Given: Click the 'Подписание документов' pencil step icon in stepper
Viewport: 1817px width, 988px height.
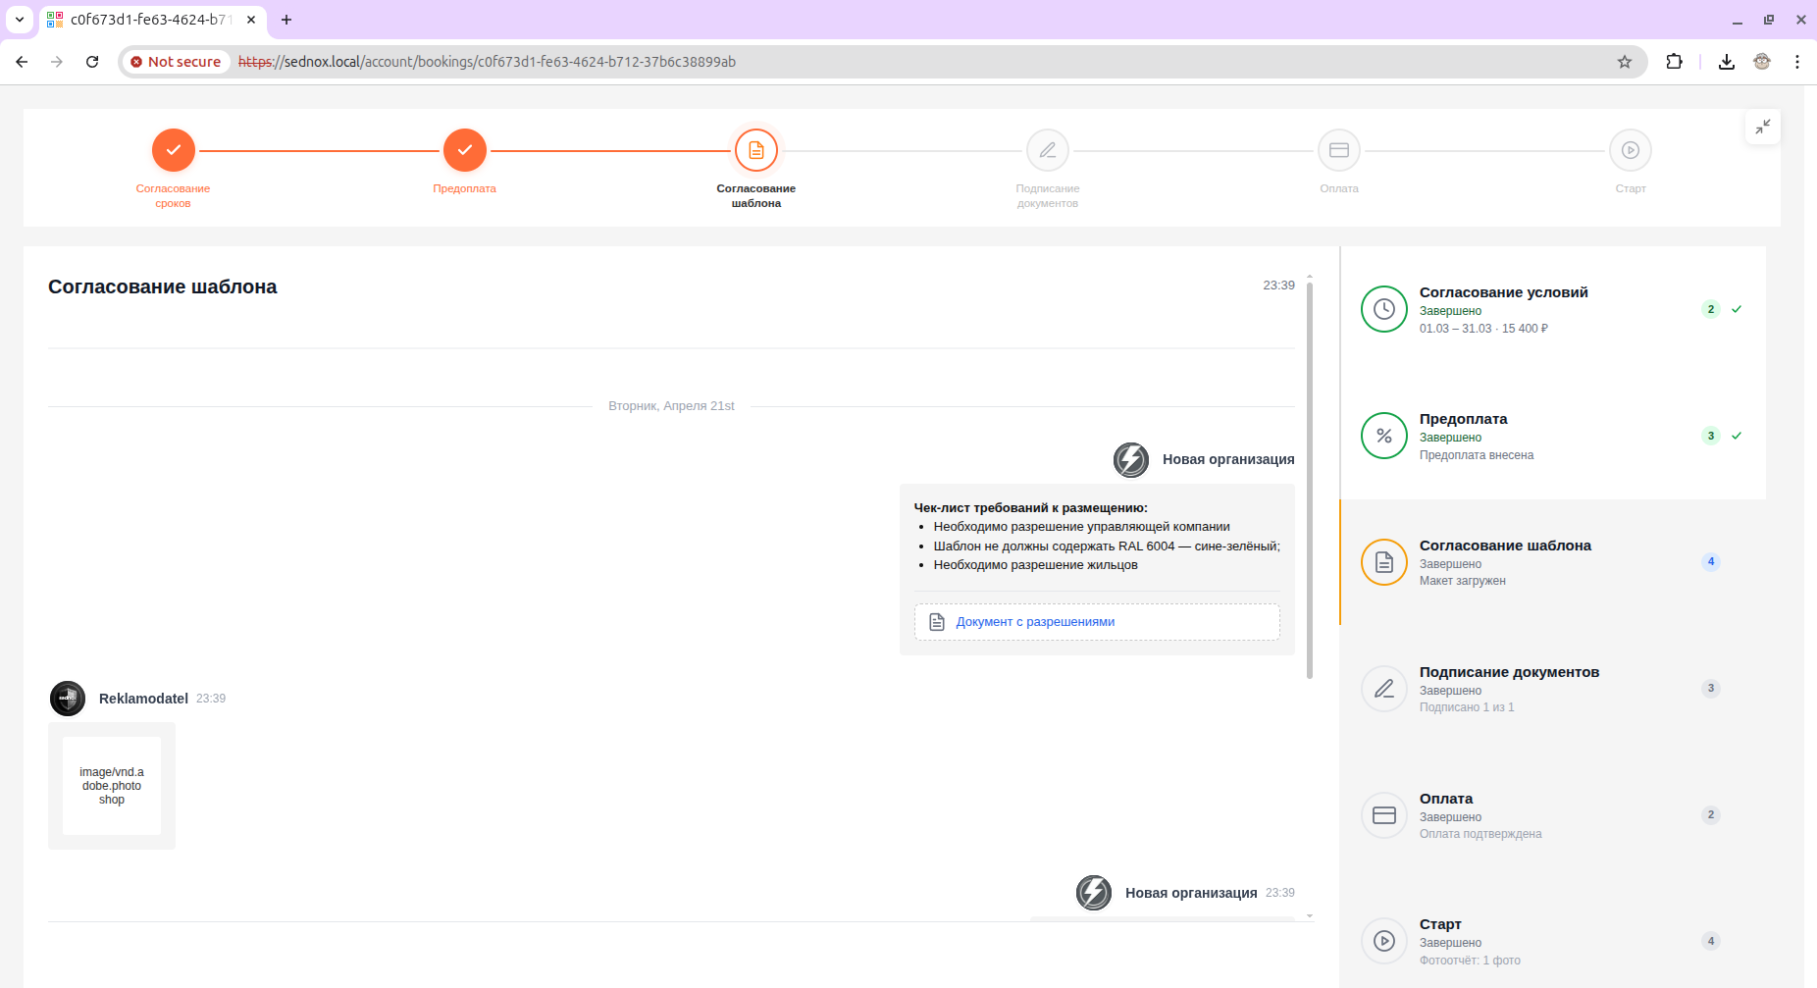Looking at the screenshot, I should coord(1048,150).
